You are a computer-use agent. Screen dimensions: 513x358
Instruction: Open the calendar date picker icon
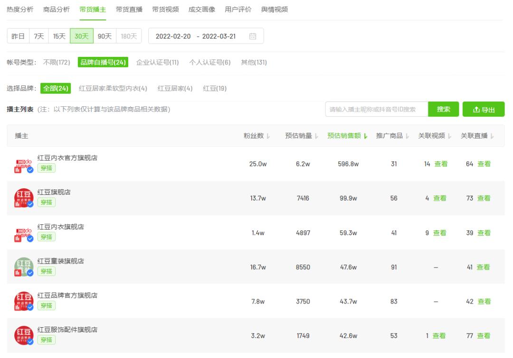point(254,36)
